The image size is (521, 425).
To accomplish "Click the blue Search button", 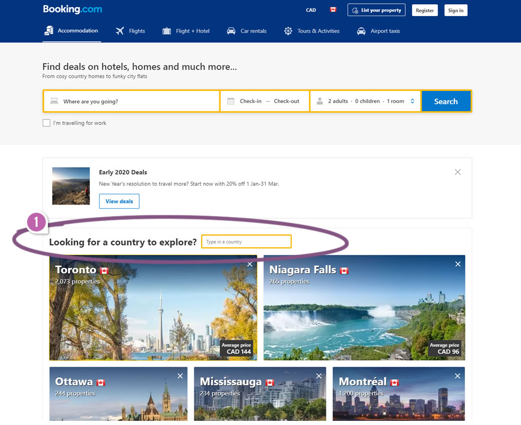I will point(446,101).
